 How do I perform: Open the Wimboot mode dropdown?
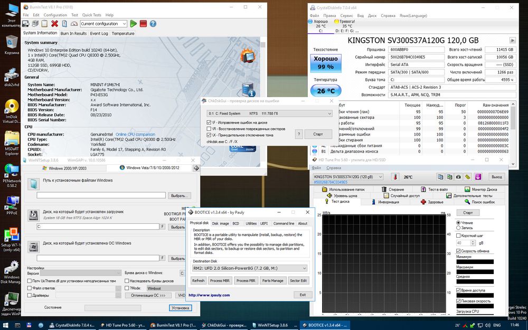166,288
